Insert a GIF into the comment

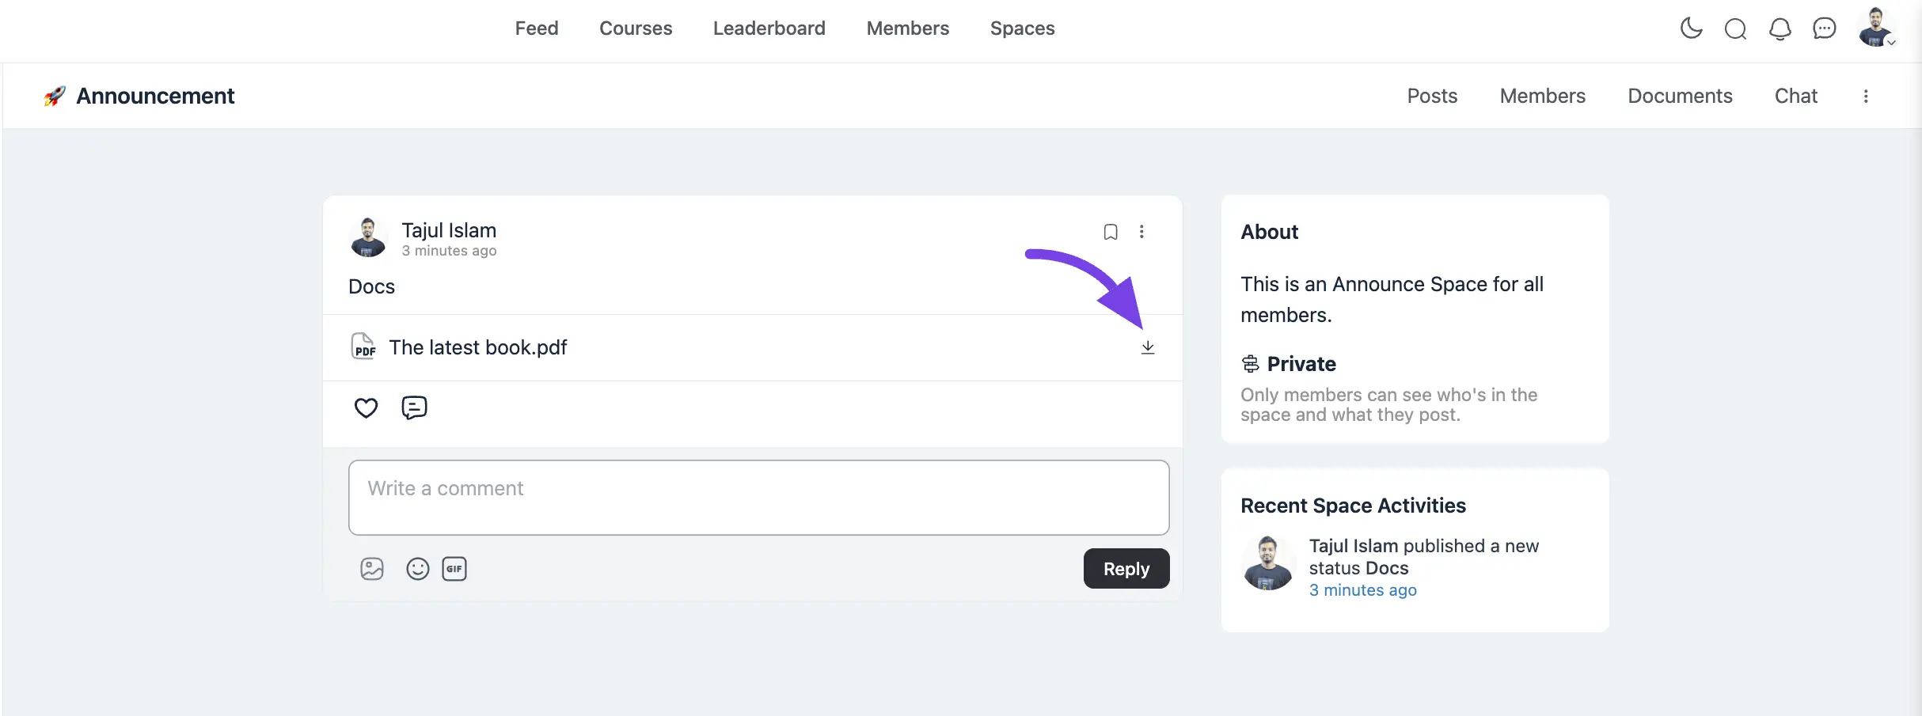[x=454, y=569]
